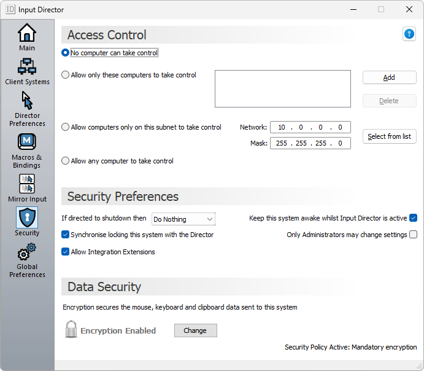Click the encryption Change button
424x371 pixels.
click(x=195, y=330)
